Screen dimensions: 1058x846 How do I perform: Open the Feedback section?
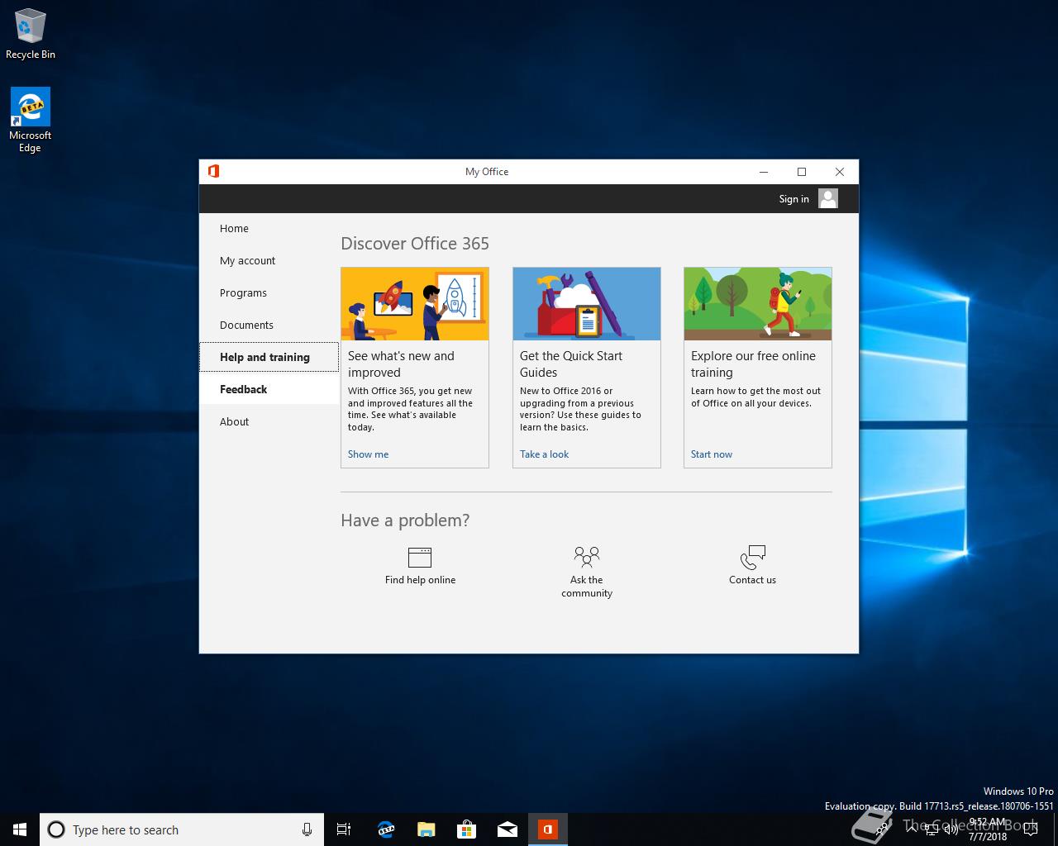click(x=269, y=389)
